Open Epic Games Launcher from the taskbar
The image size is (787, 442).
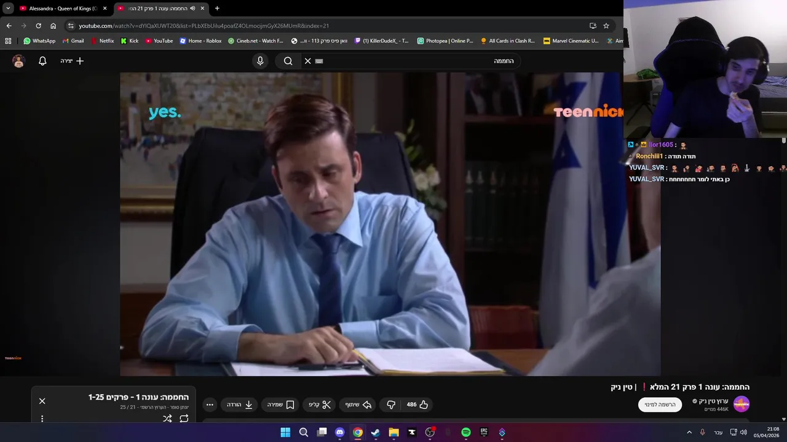[484, 432]
